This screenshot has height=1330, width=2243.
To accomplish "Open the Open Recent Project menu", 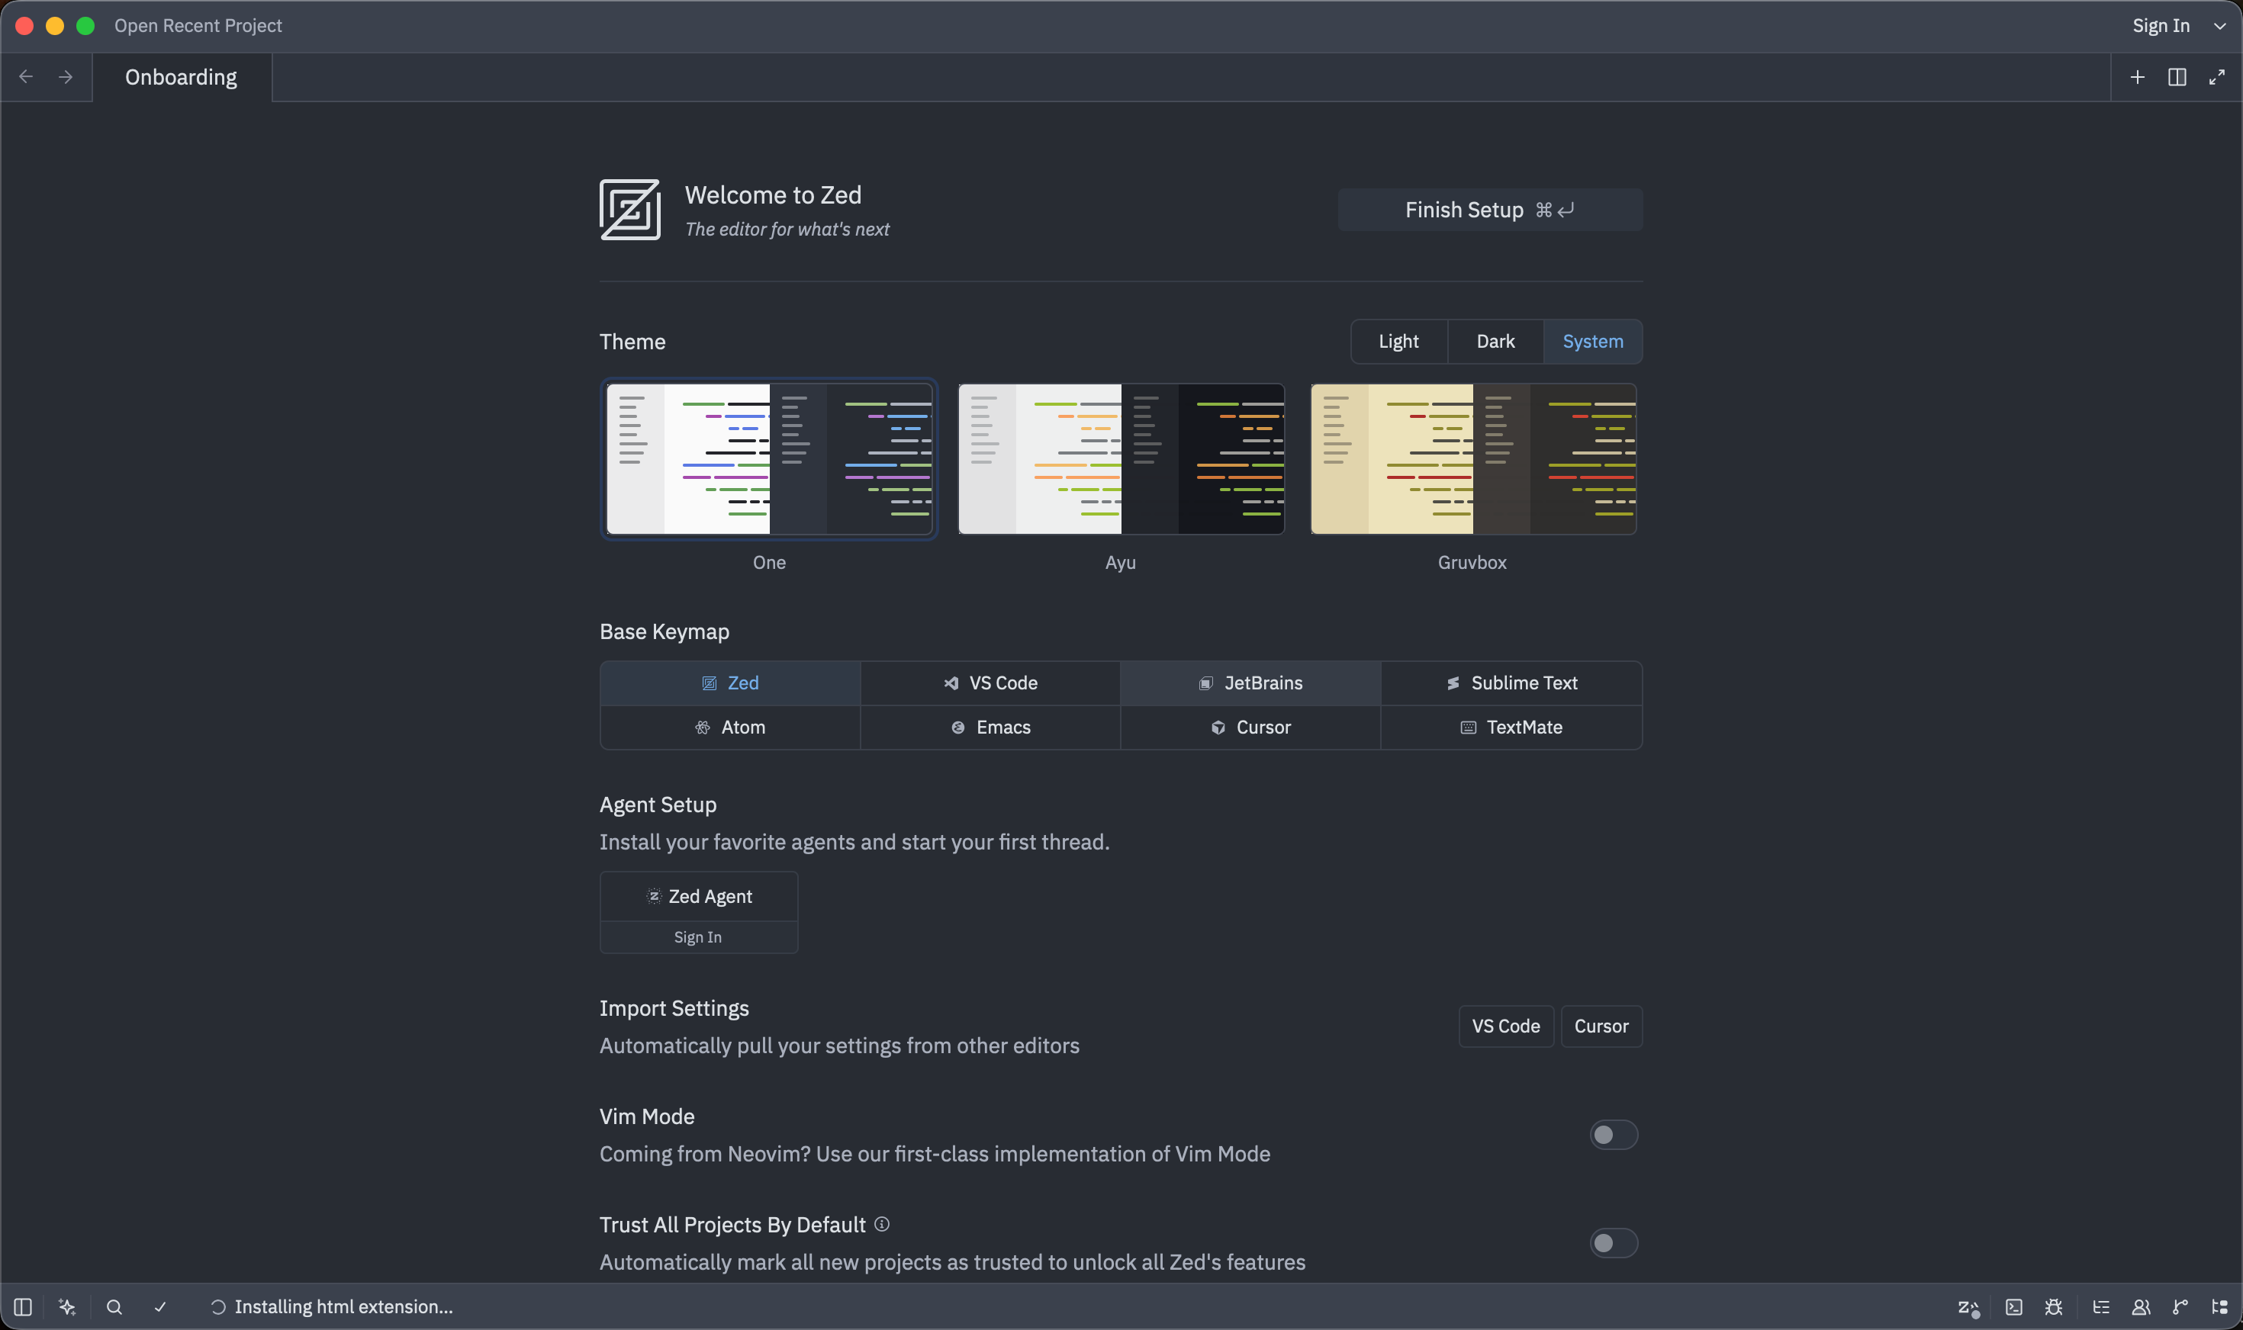I will tap(198, 26).
